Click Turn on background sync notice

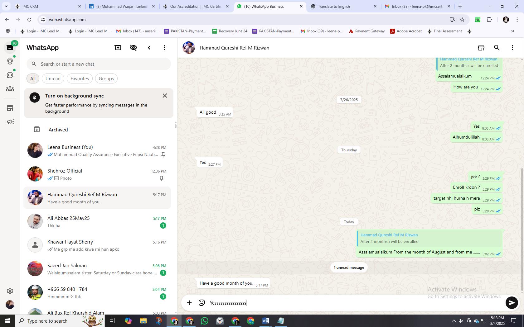click(x=99, y=103)
